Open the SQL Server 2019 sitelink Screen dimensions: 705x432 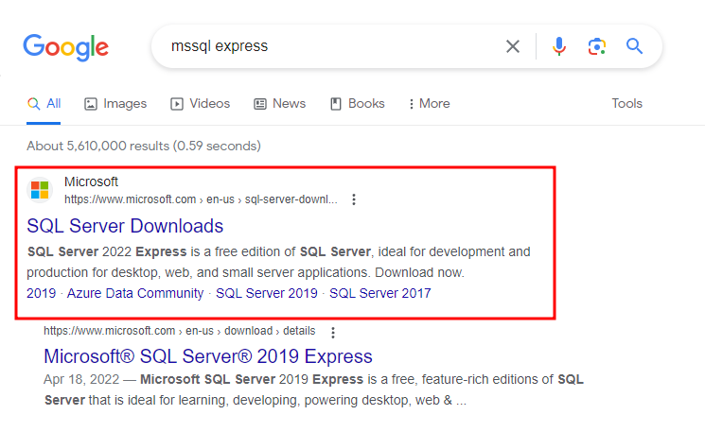267,293
